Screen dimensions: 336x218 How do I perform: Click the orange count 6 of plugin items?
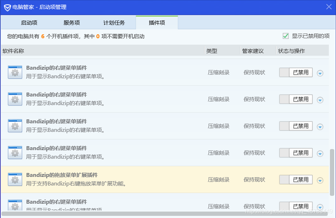43,36
